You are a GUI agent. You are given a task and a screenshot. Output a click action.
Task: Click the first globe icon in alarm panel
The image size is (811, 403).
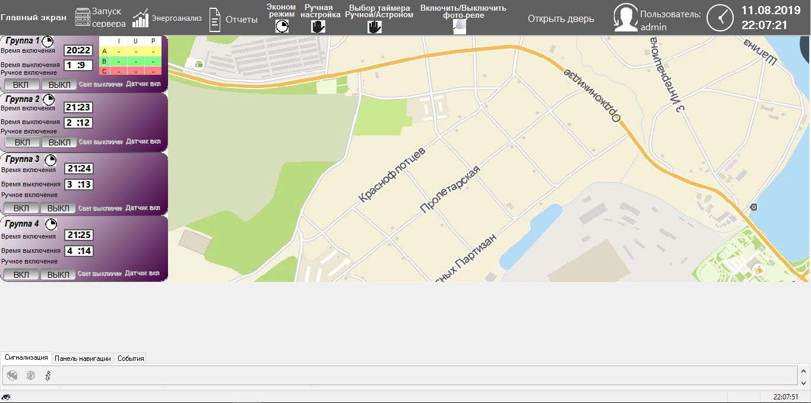pos(12,375)
